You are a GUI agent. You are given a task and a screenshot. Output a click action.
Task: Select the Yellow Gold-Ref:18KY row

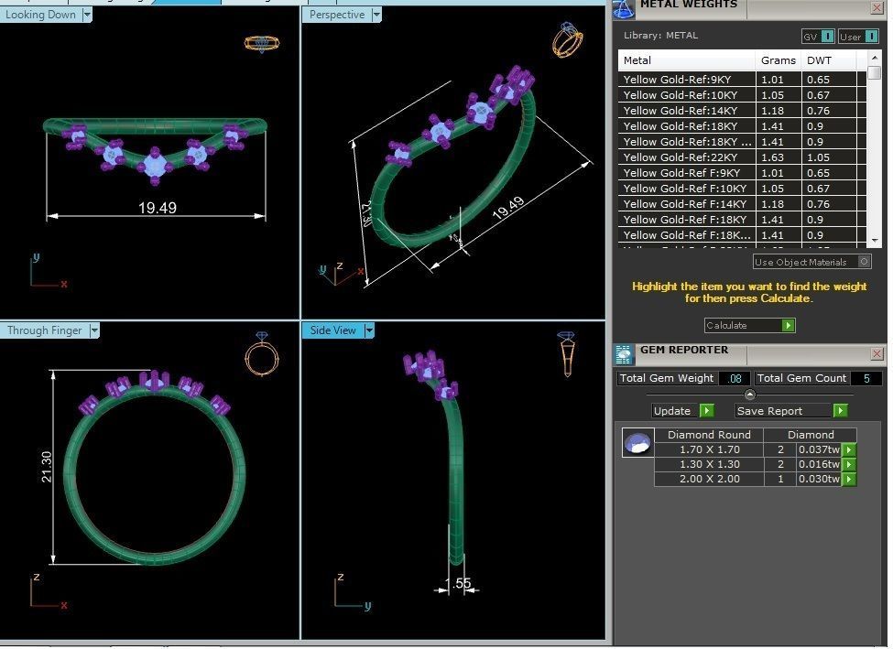click(742, 126)
